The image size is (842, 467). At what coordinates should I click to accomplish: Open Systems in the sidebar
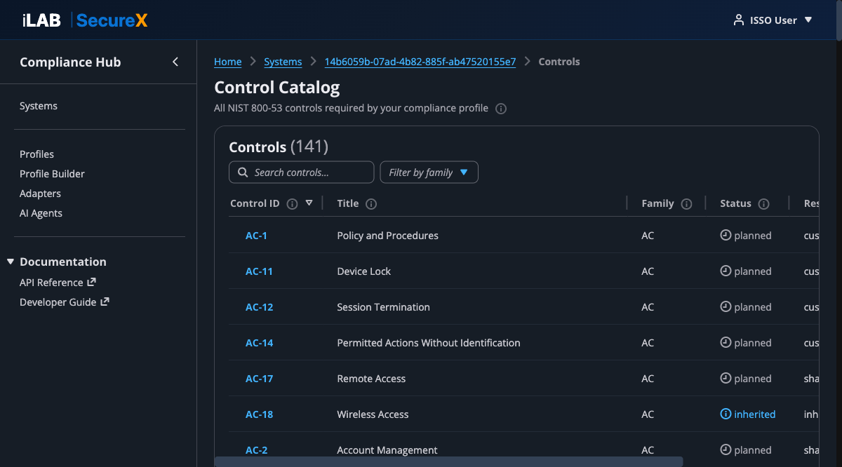click(x=39, y=106)
